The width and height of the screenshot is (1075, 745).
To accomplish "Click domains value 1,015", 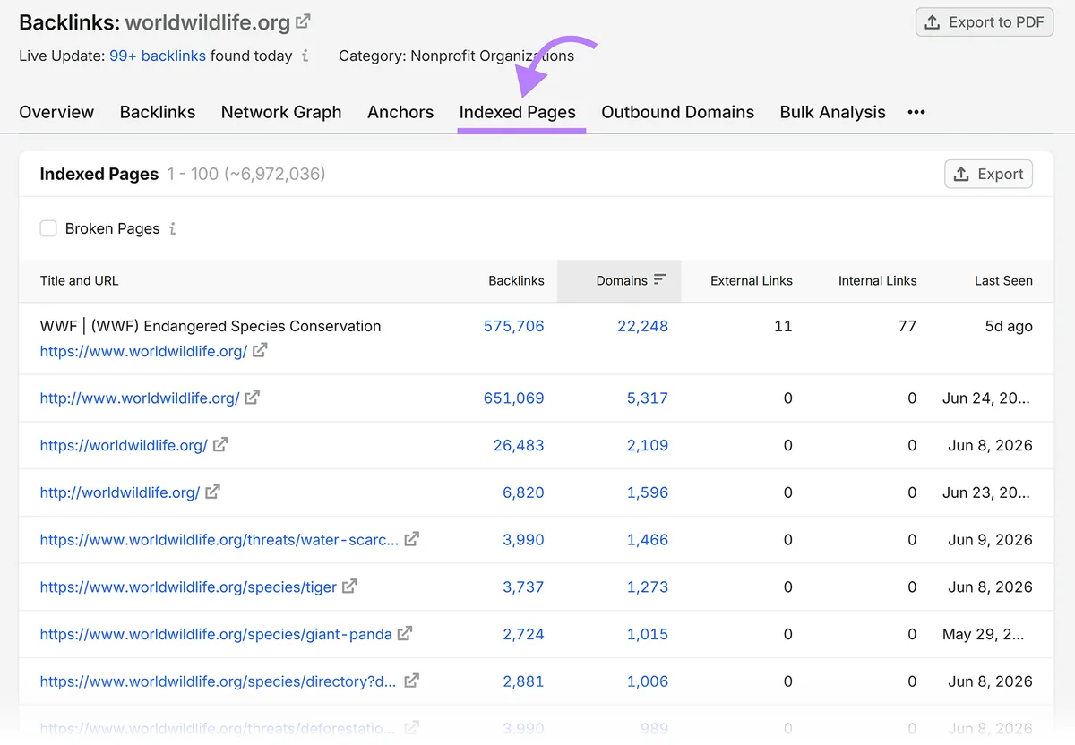I will click(648, 634).
